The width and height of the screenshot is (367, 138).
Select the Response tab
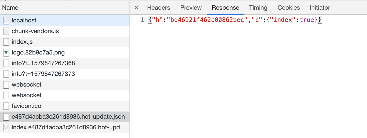(x=226, y=8)
